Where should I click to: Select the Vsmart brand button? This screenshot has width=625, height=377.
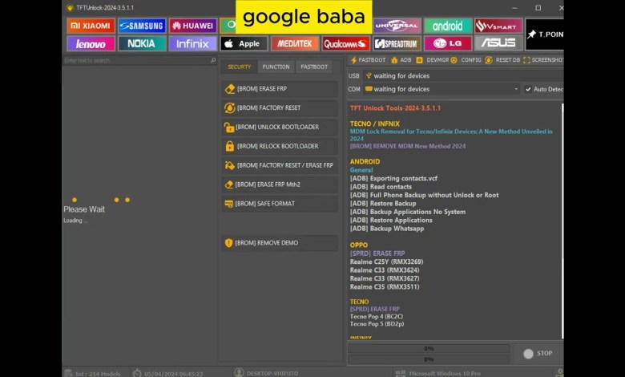[498, 26]
